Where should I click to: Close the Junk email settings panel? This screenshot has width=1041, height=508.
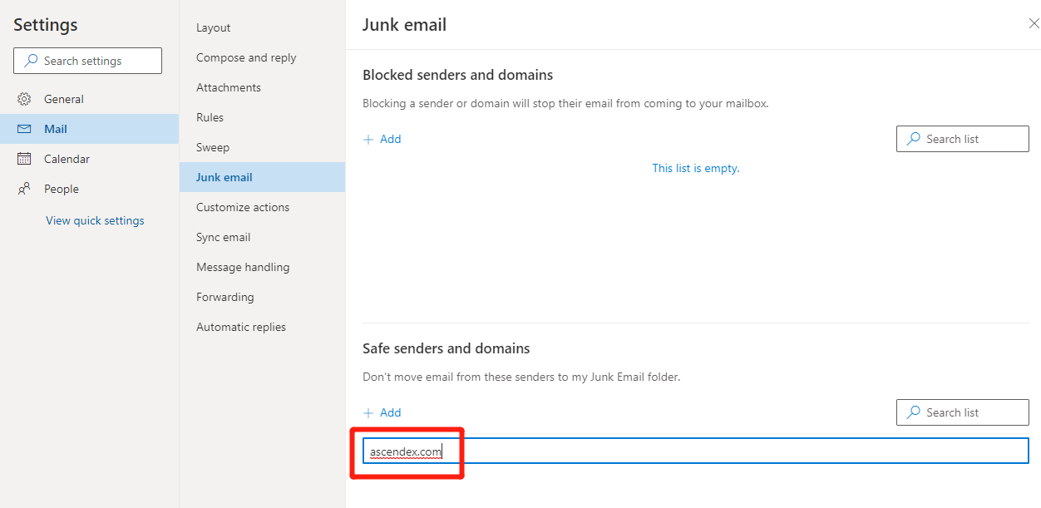tap(1034, 24)
